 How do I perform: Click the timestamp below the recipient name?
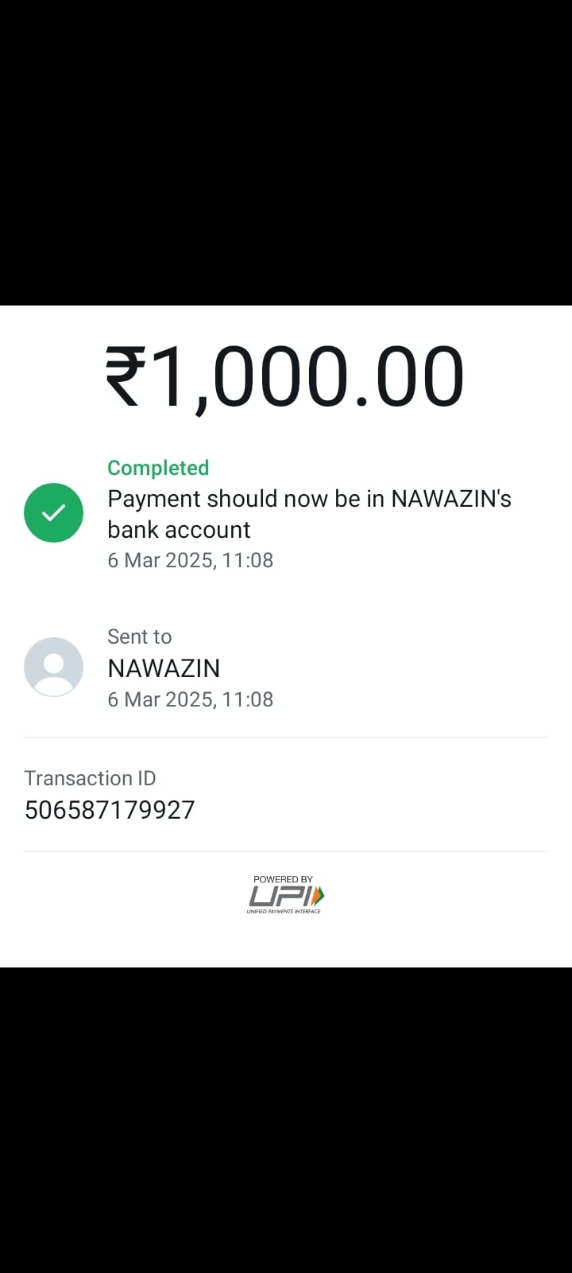190,699
